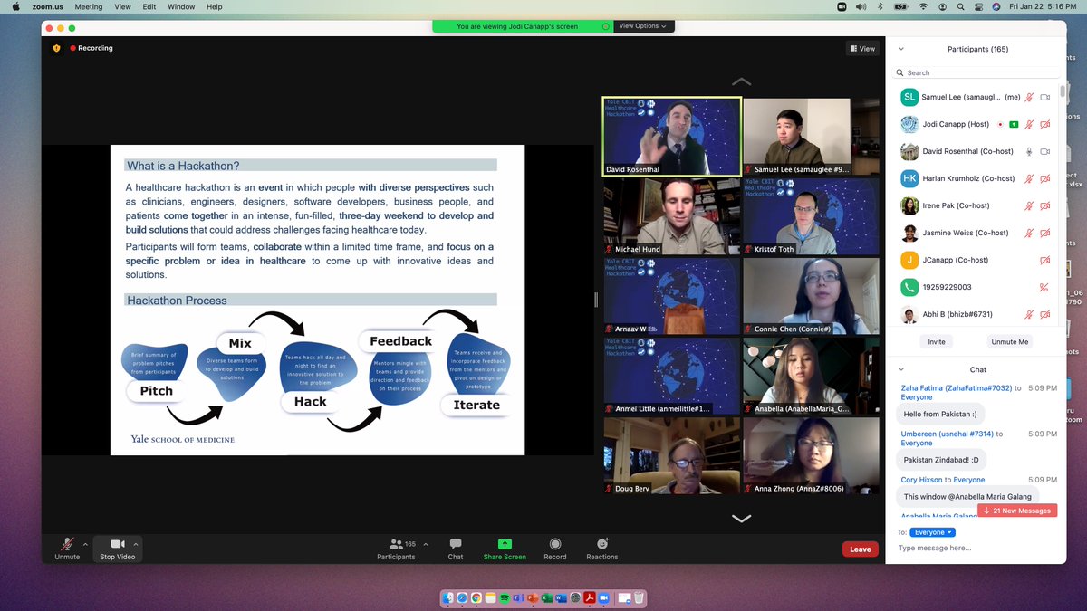Click the red Leave button
Screen dimensions: 1087x611
860,549
